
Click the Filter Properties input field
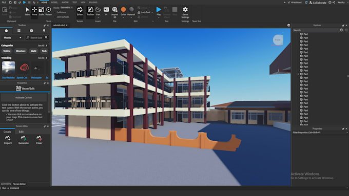pyautogui.click(x=320, y=133)
